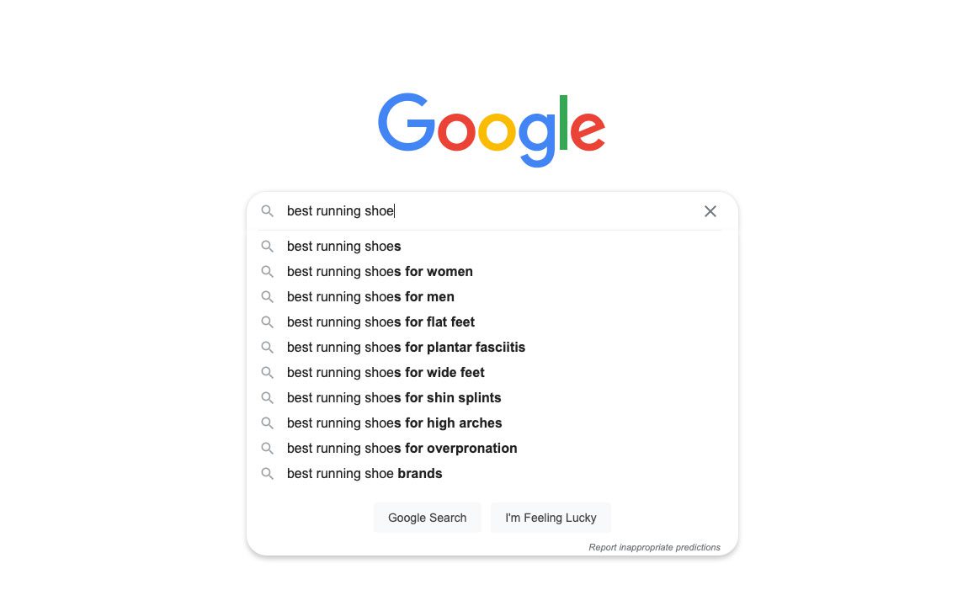963x606 pixels.
Task: Choose the "best running shoes for plantar fasciitis" suggestion
Action: (x=406, y=347)
